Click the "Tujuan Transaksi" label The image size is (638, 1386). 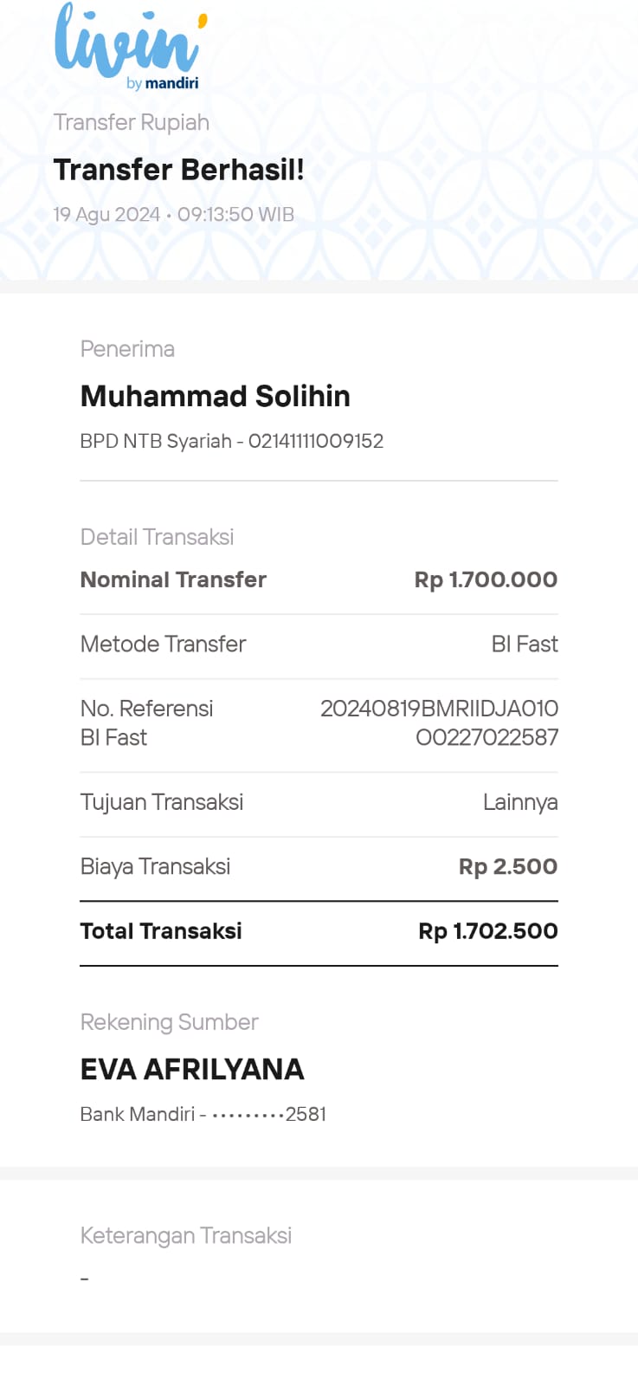pyautogui.click(x=161, y=802)
